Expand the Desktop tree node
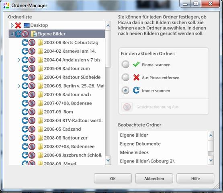Image resolution: width=223 pixels, height=193 pixels. 12,25
